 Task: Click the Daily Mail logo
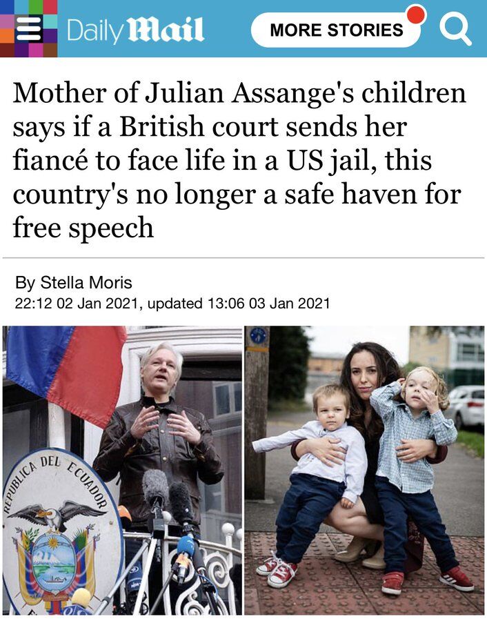click(x=135, y=30)
